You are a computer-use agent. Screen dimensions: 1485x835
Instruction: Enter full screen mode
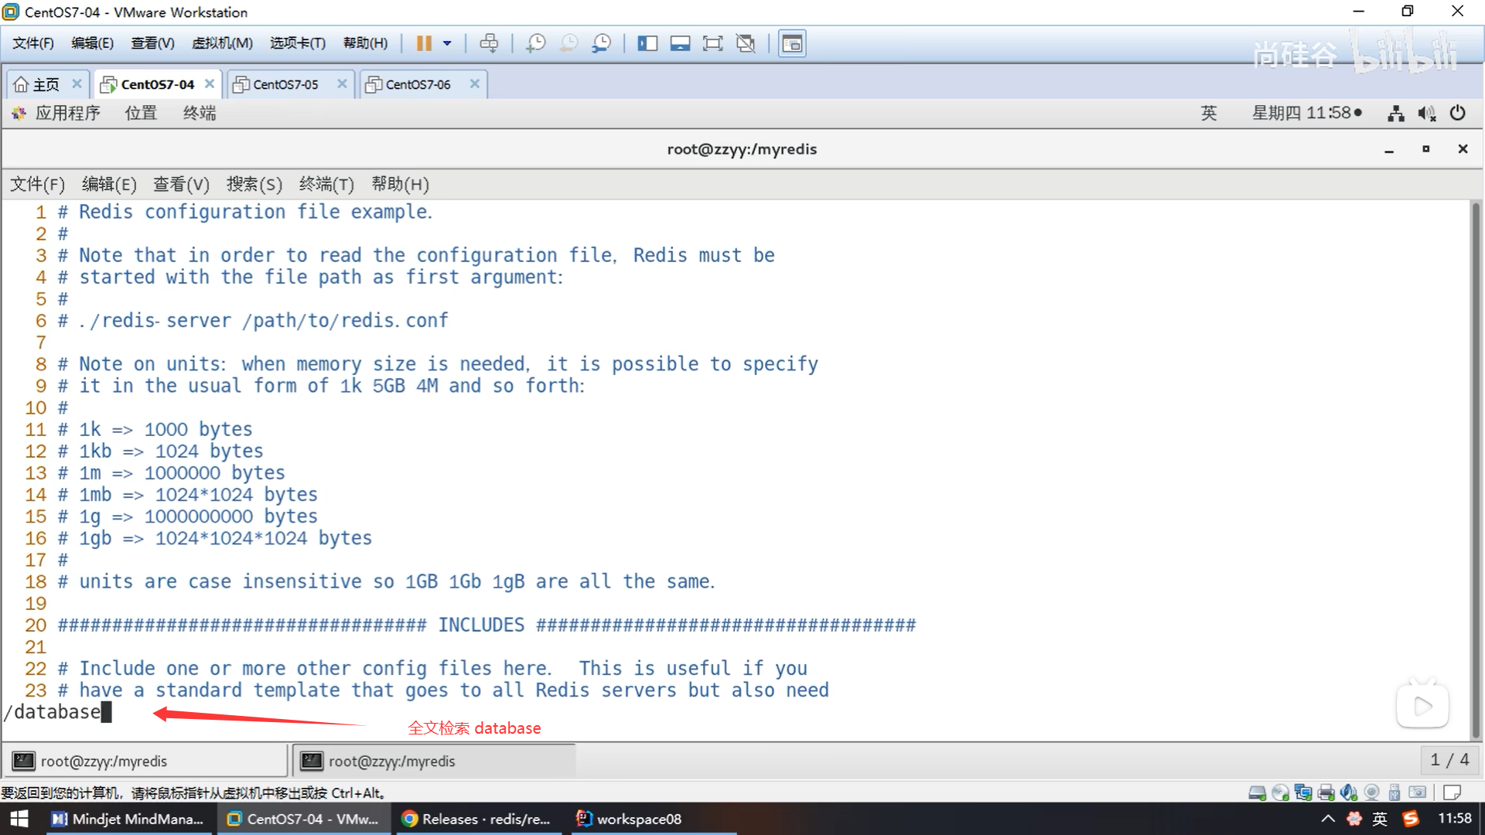712,43
